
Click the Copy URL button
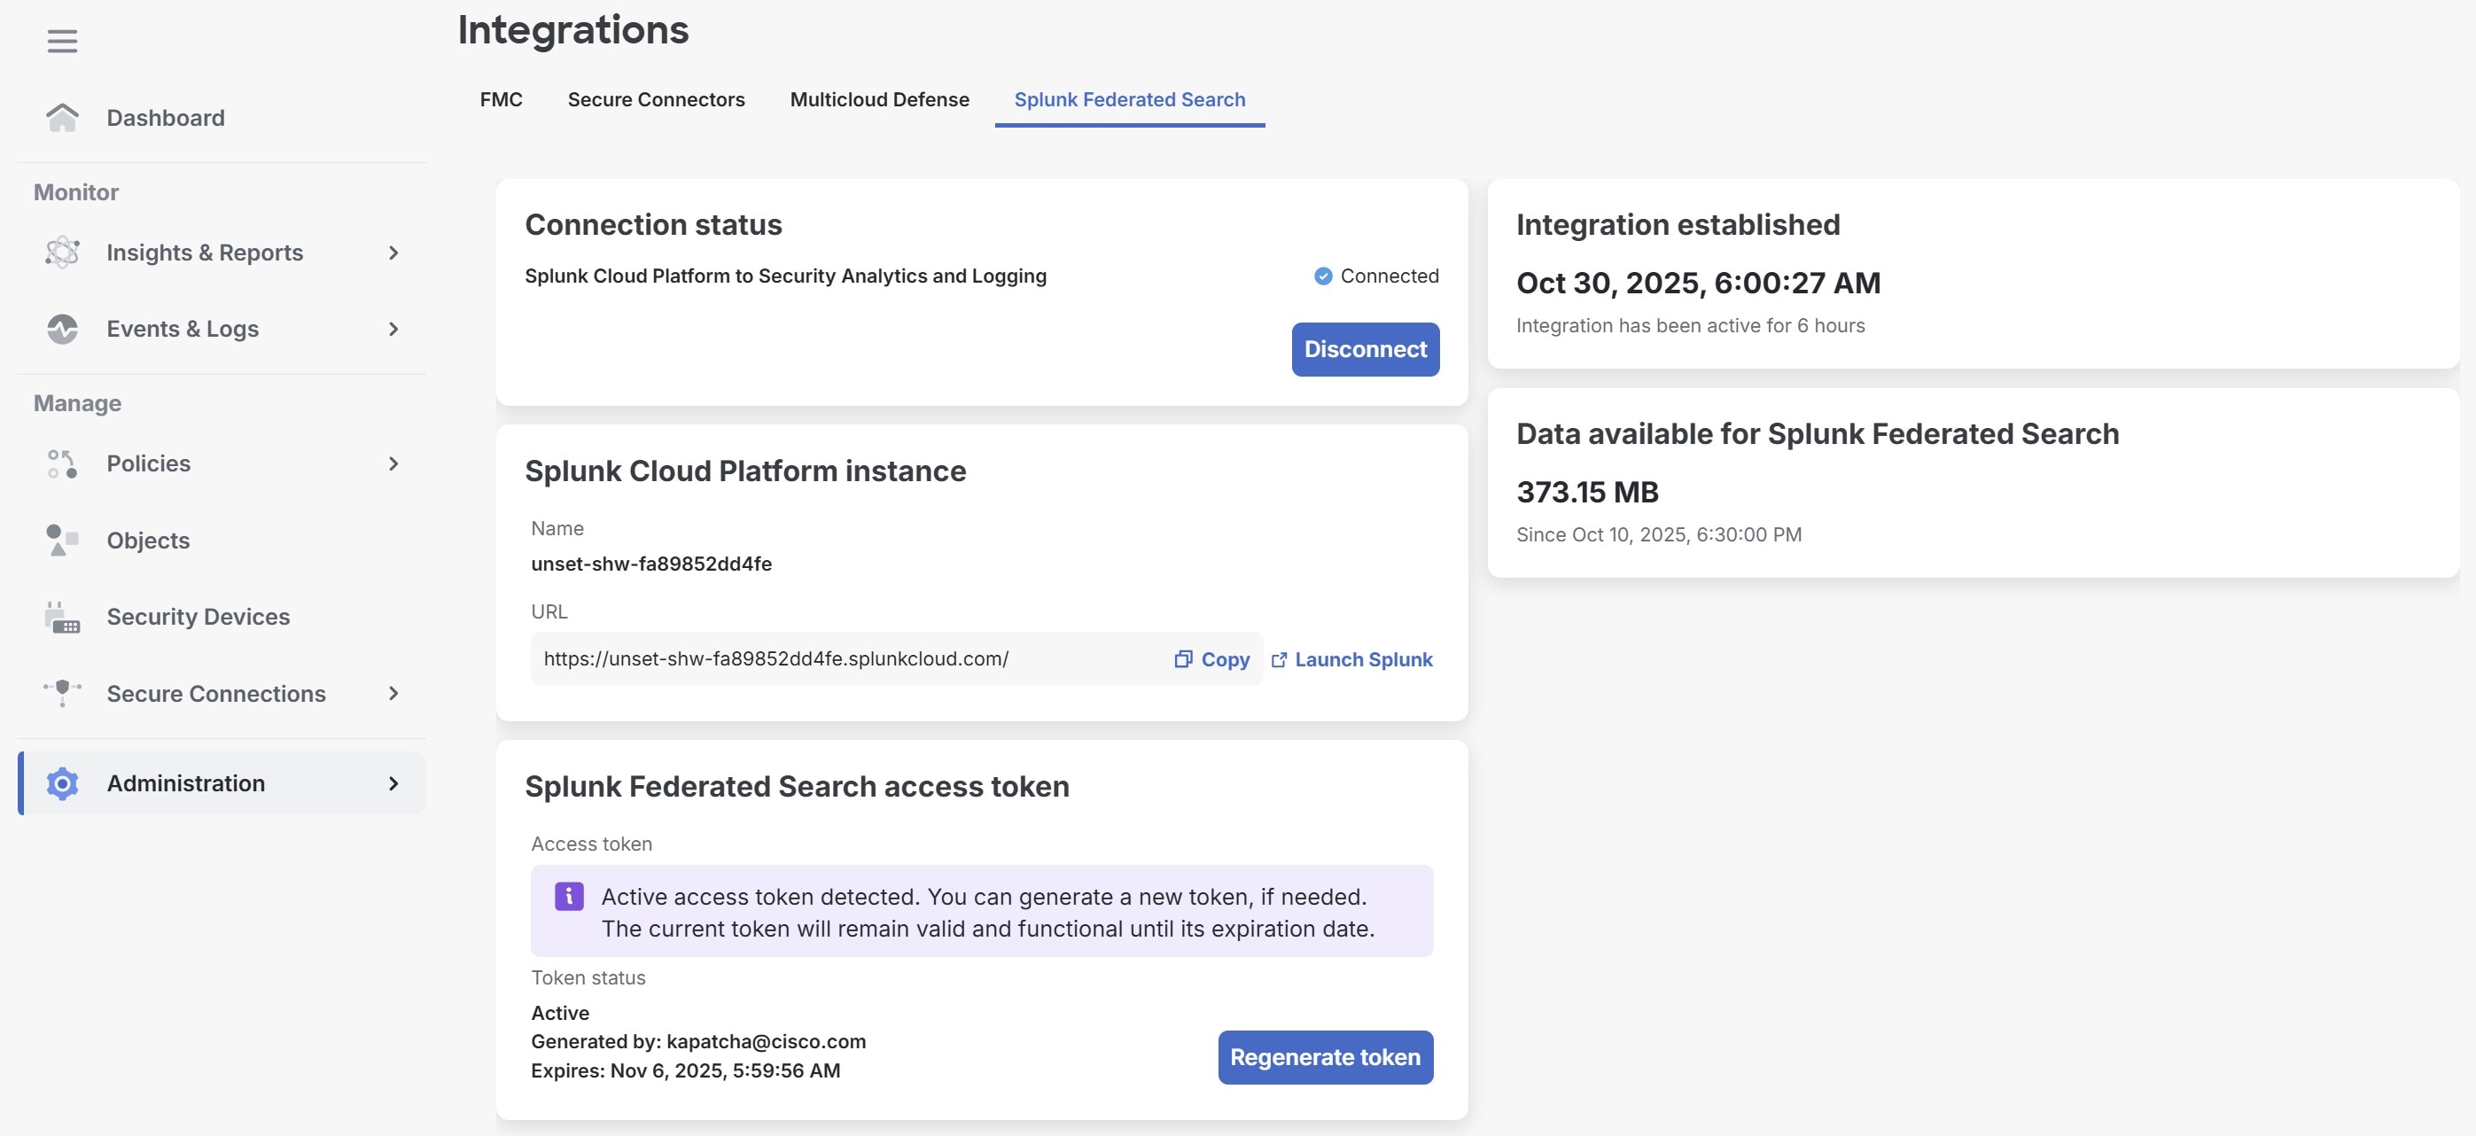pyautogui.click(x=1212, y=660)
